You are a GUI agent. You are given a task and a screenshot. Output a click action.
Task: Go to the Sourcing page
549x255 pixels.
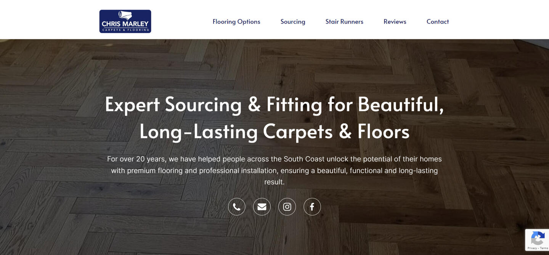[293, 22]
